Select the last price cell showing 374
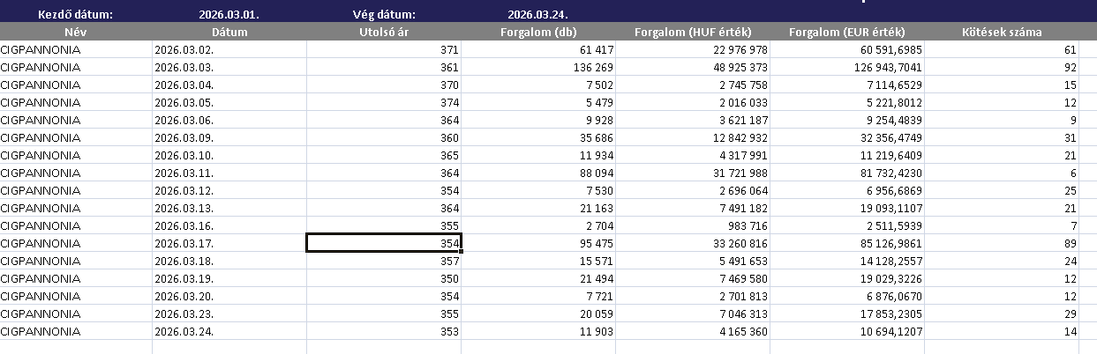 tap(383, 102)
